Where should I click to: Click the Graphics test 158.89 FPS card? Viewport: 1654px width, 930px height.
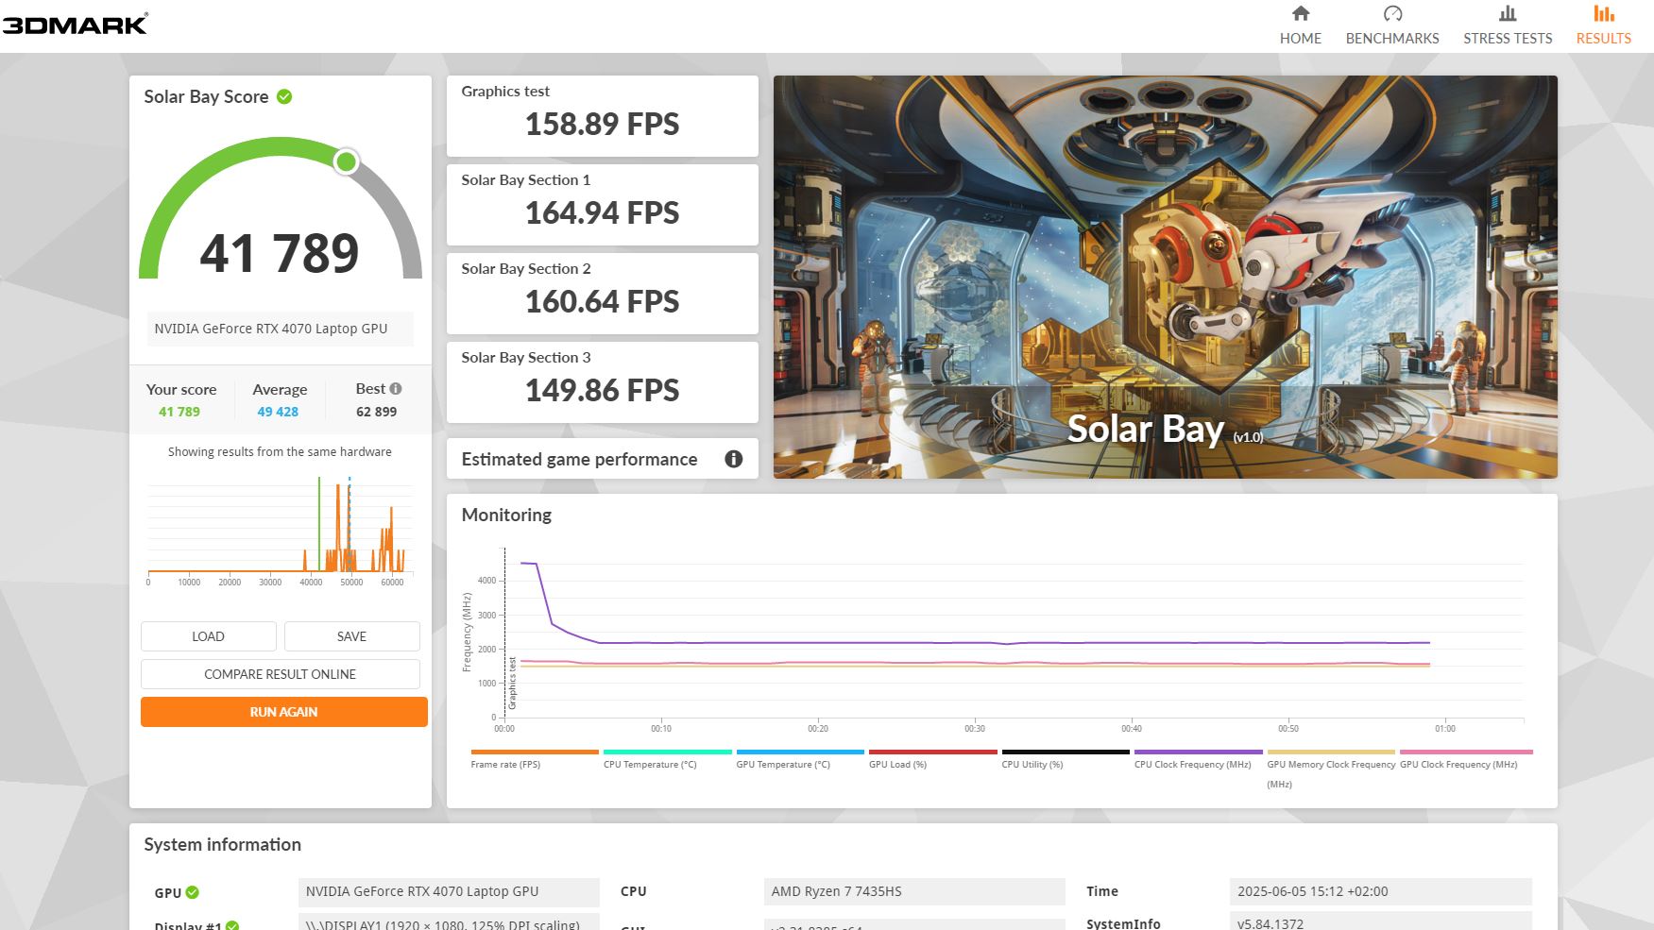coord(602,116)
